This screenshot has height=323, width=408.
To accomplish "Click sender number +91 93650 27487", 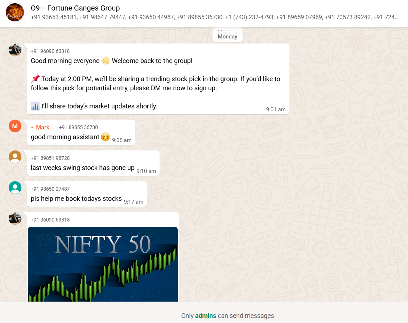I will click(x=50, y=189).
